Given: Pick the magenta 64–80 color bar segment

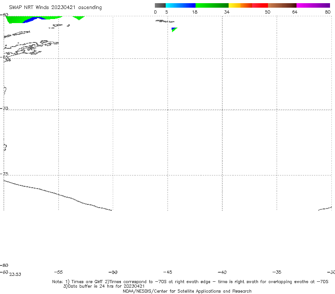Looking at the screenshot, I should coord(313,5).
